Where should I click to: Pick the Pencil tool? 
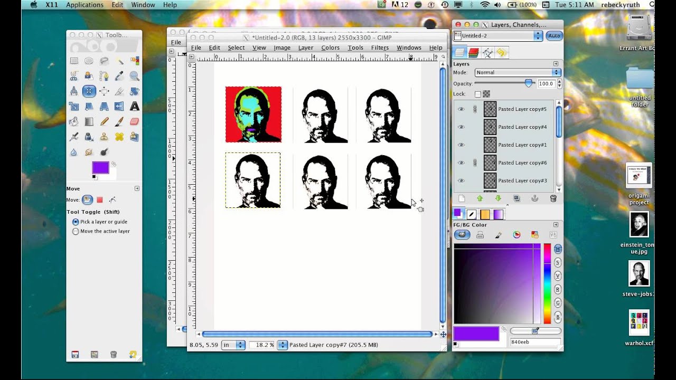[x=104, y=121]
